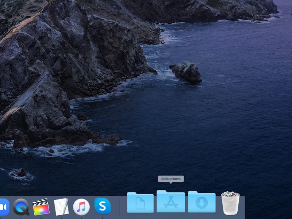Launch Final Cut Pro from the Dock

point(41,207)
